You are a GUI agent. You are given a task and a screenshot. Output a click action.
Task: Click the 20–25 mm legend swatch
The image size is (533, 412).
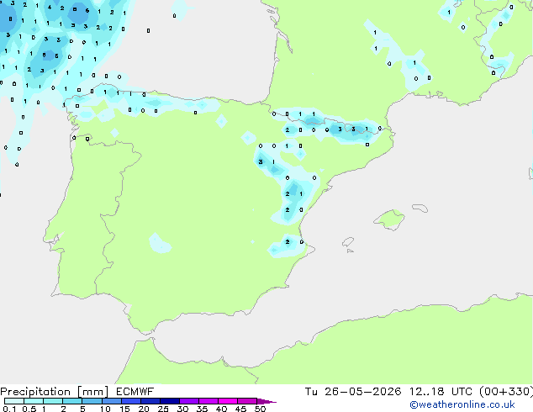click(150, 401)
